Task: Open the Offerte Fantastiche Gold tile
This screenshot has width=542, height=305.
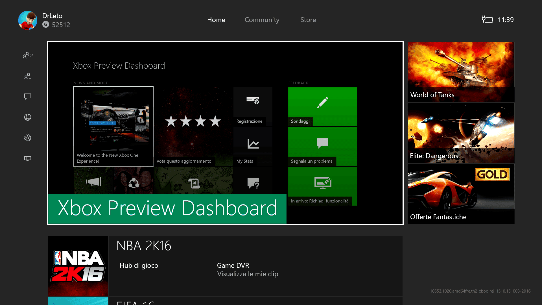Action: (x=461, y=194)
